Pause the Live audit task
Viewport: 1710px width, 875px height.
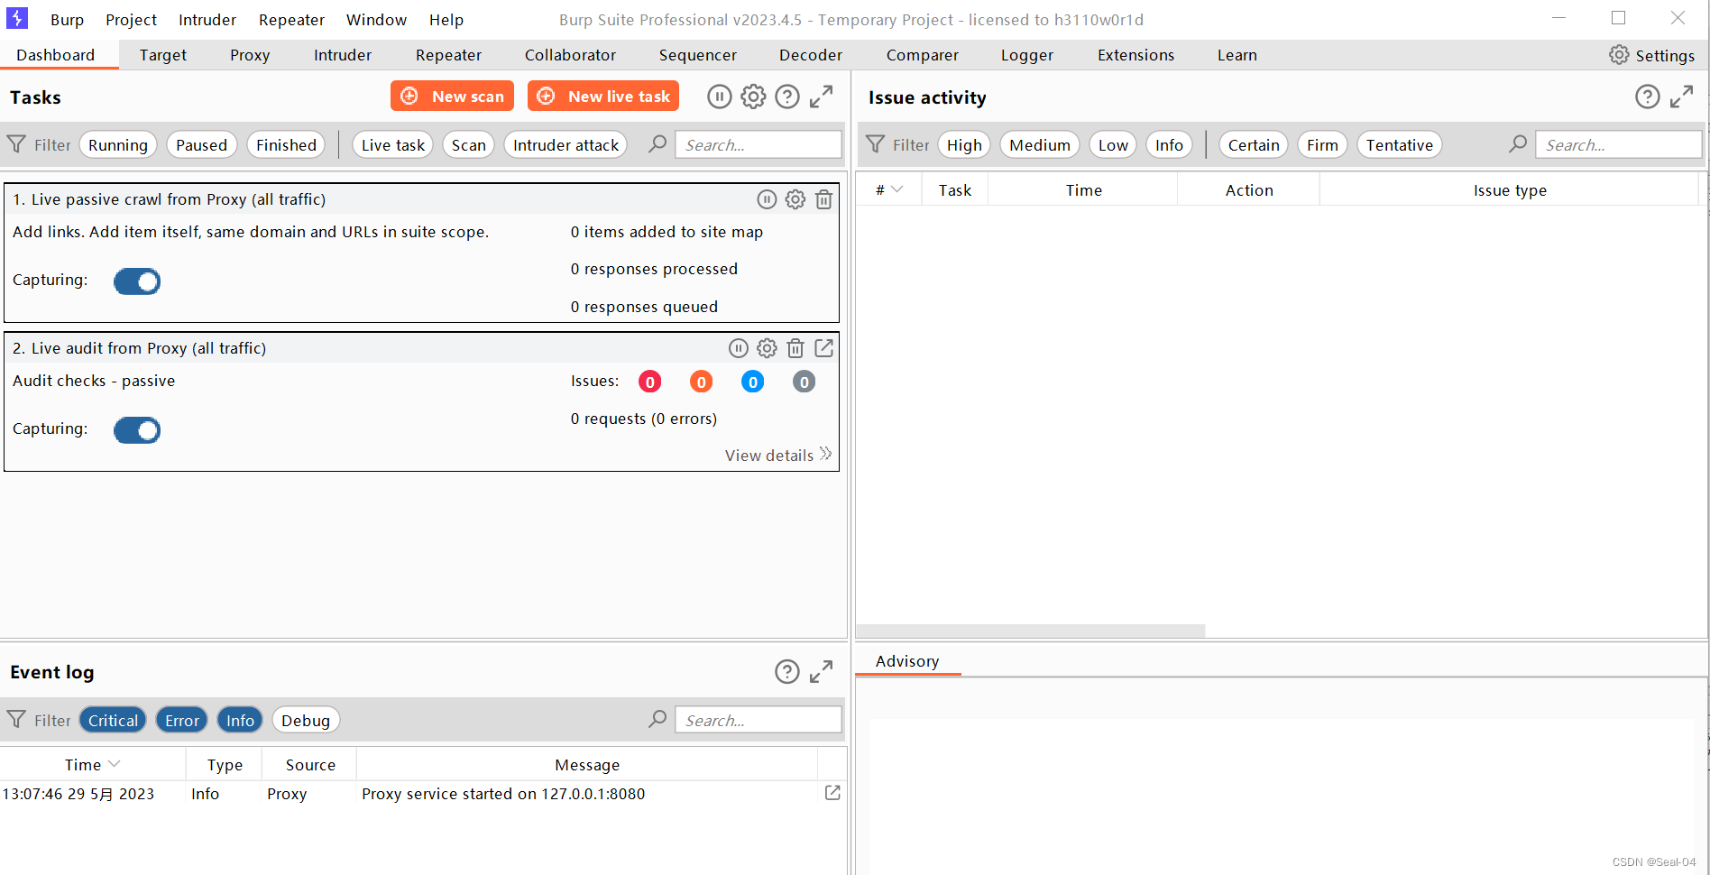[x=738, y=348]
